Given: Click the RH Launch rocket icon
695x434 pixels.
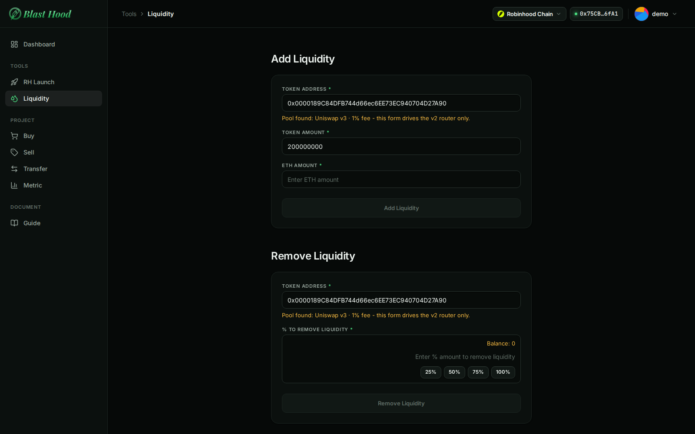Looking at the screenshot, I should 14,82.
